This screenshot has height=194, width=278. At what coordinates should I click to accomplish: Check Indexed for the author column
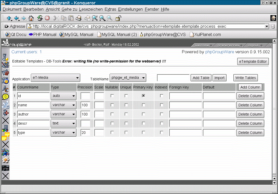pos(161,114)
